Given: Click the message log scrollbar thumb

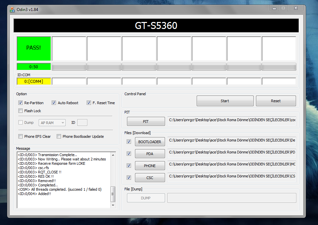Looking at the screenshot, I should coord(113,194).
